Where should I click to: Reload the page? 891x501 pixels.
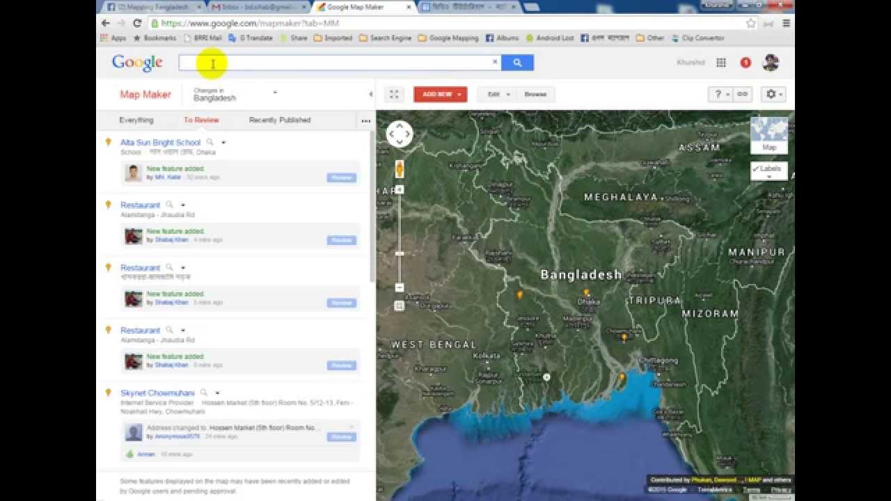pyautogui.click(x=137, y=23)
